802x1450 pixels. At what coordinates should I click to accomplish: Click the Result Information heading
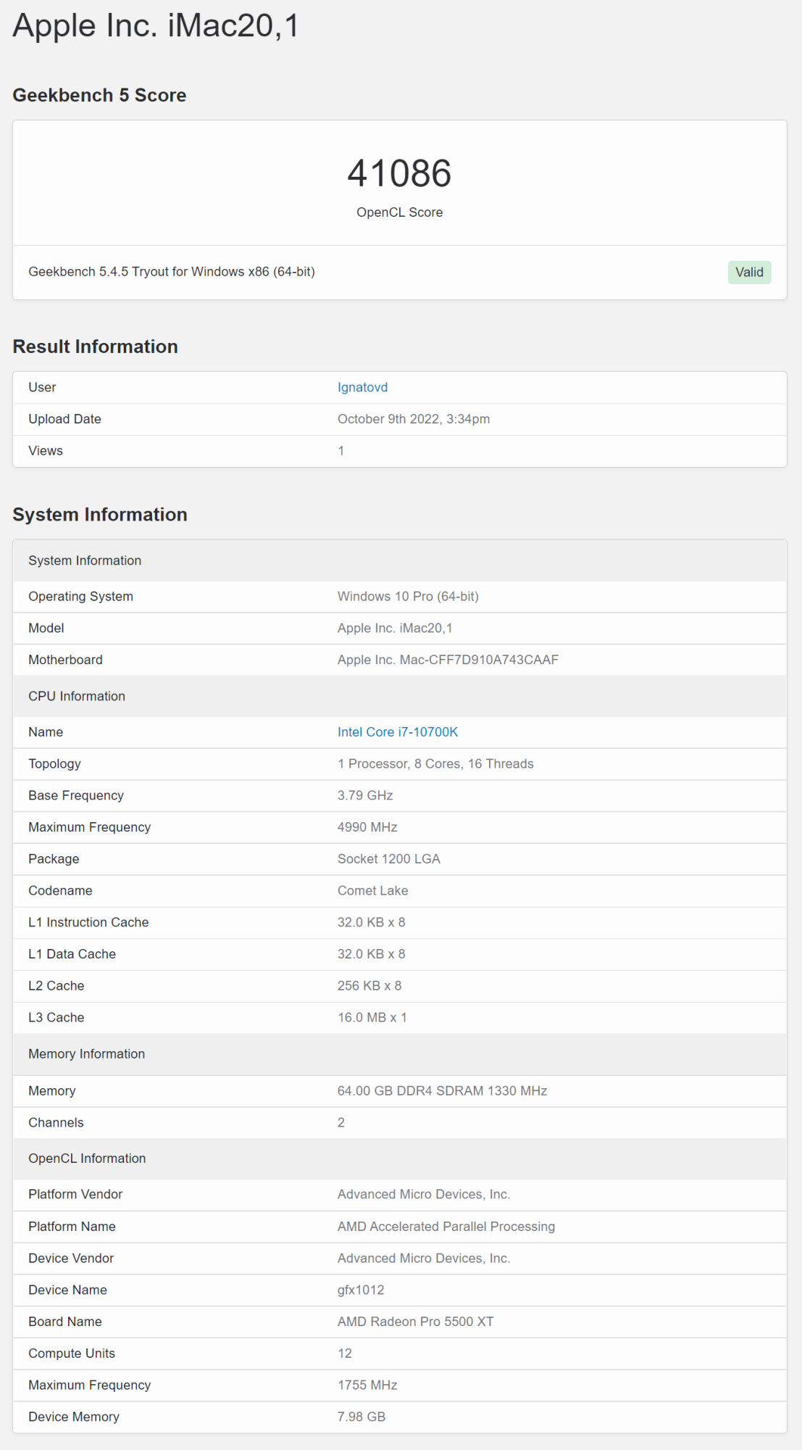click(95, 347)
